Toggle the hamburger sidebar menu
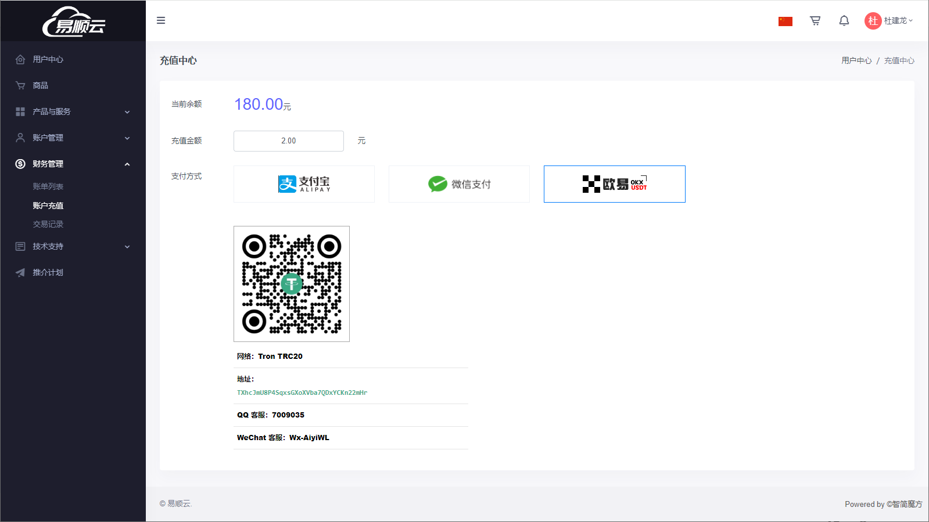The width and height of the screenshot is (929, 522). point(161,20)
